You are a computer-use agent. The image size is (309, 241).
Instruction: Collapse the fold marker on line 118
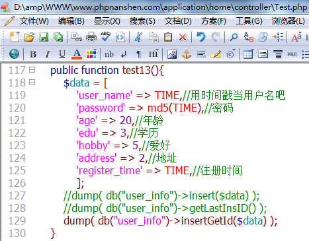(32, 83)
